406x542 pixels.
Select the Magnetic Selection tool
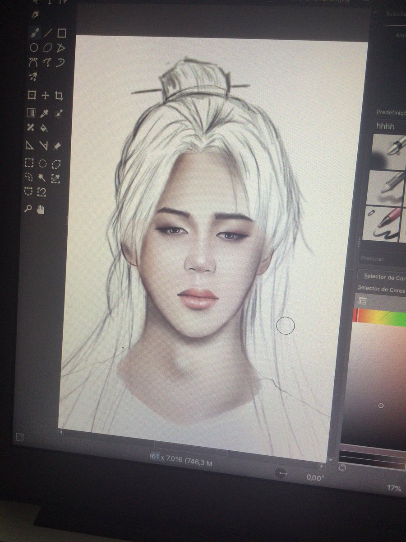tap(42, 192)
